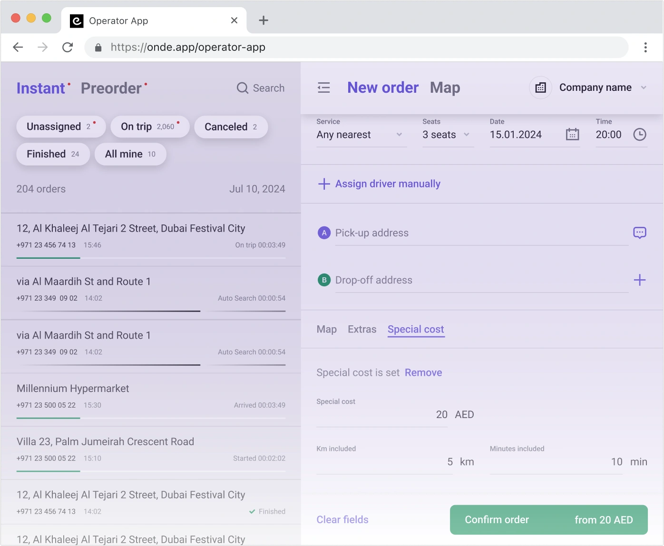Open the browser three-dot menu
The height and width of the screenshot is (546, 664).
(645, 47)
